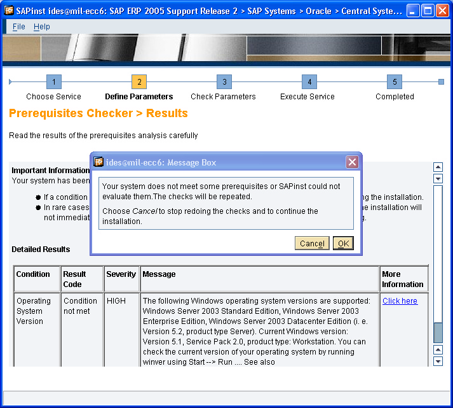Screen dimensions: 453x408
Task: Click the Condition column header
Action: click(x=33, y=274)
